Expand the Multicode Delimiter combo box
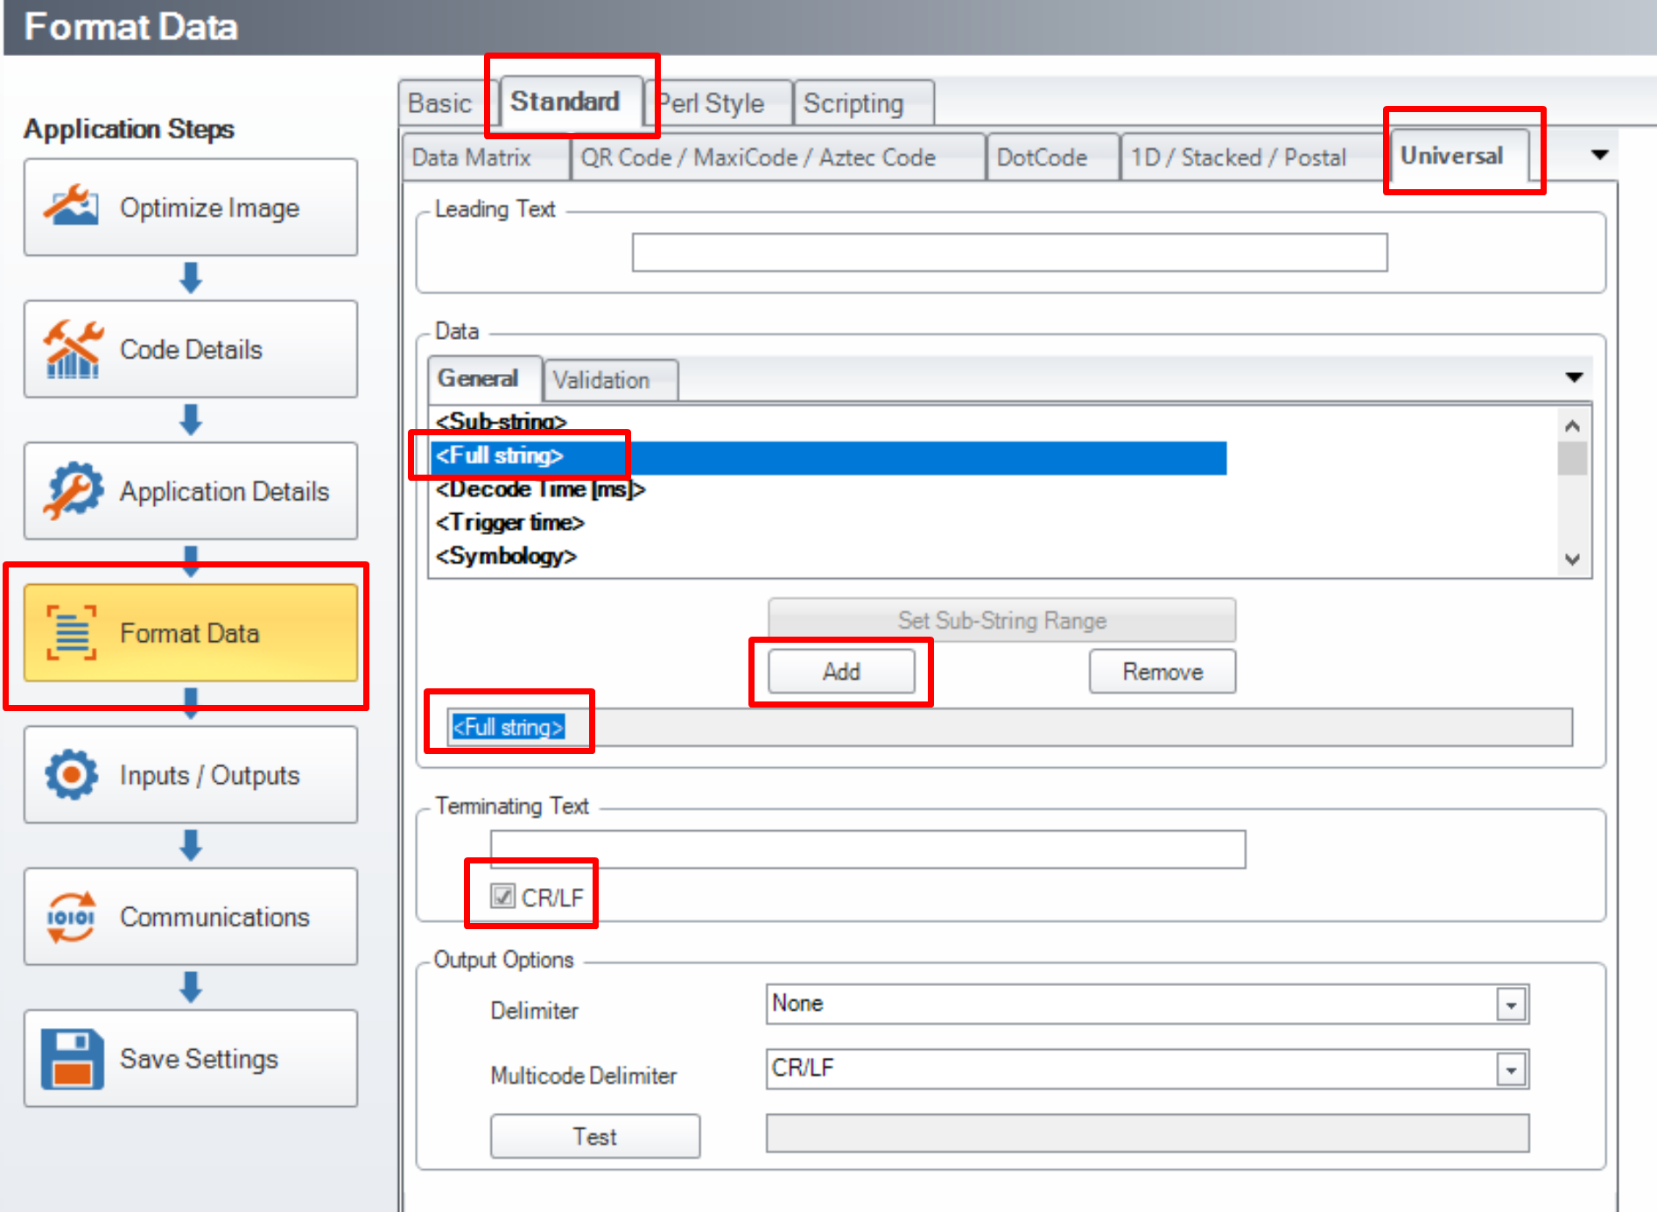 tap(1511, 1069)
